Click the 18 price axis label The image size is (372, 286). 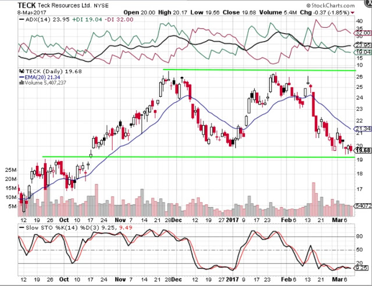(359, 173)
